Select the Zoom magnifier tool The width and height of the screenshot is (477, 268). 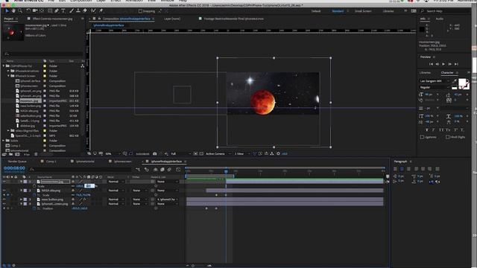[20, 11]
